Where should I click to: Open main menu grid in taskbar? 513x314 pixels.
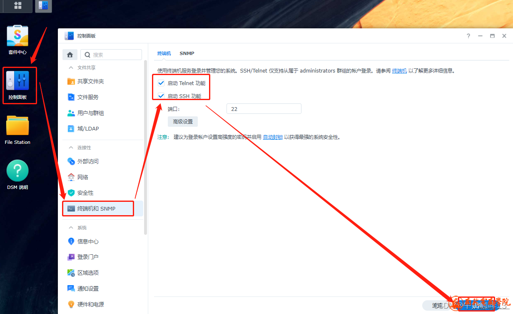pyautogui.click(x=18, y=5)
